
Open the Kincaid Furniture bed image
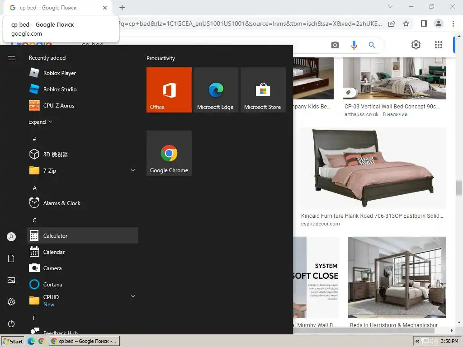tap(373, 168)
